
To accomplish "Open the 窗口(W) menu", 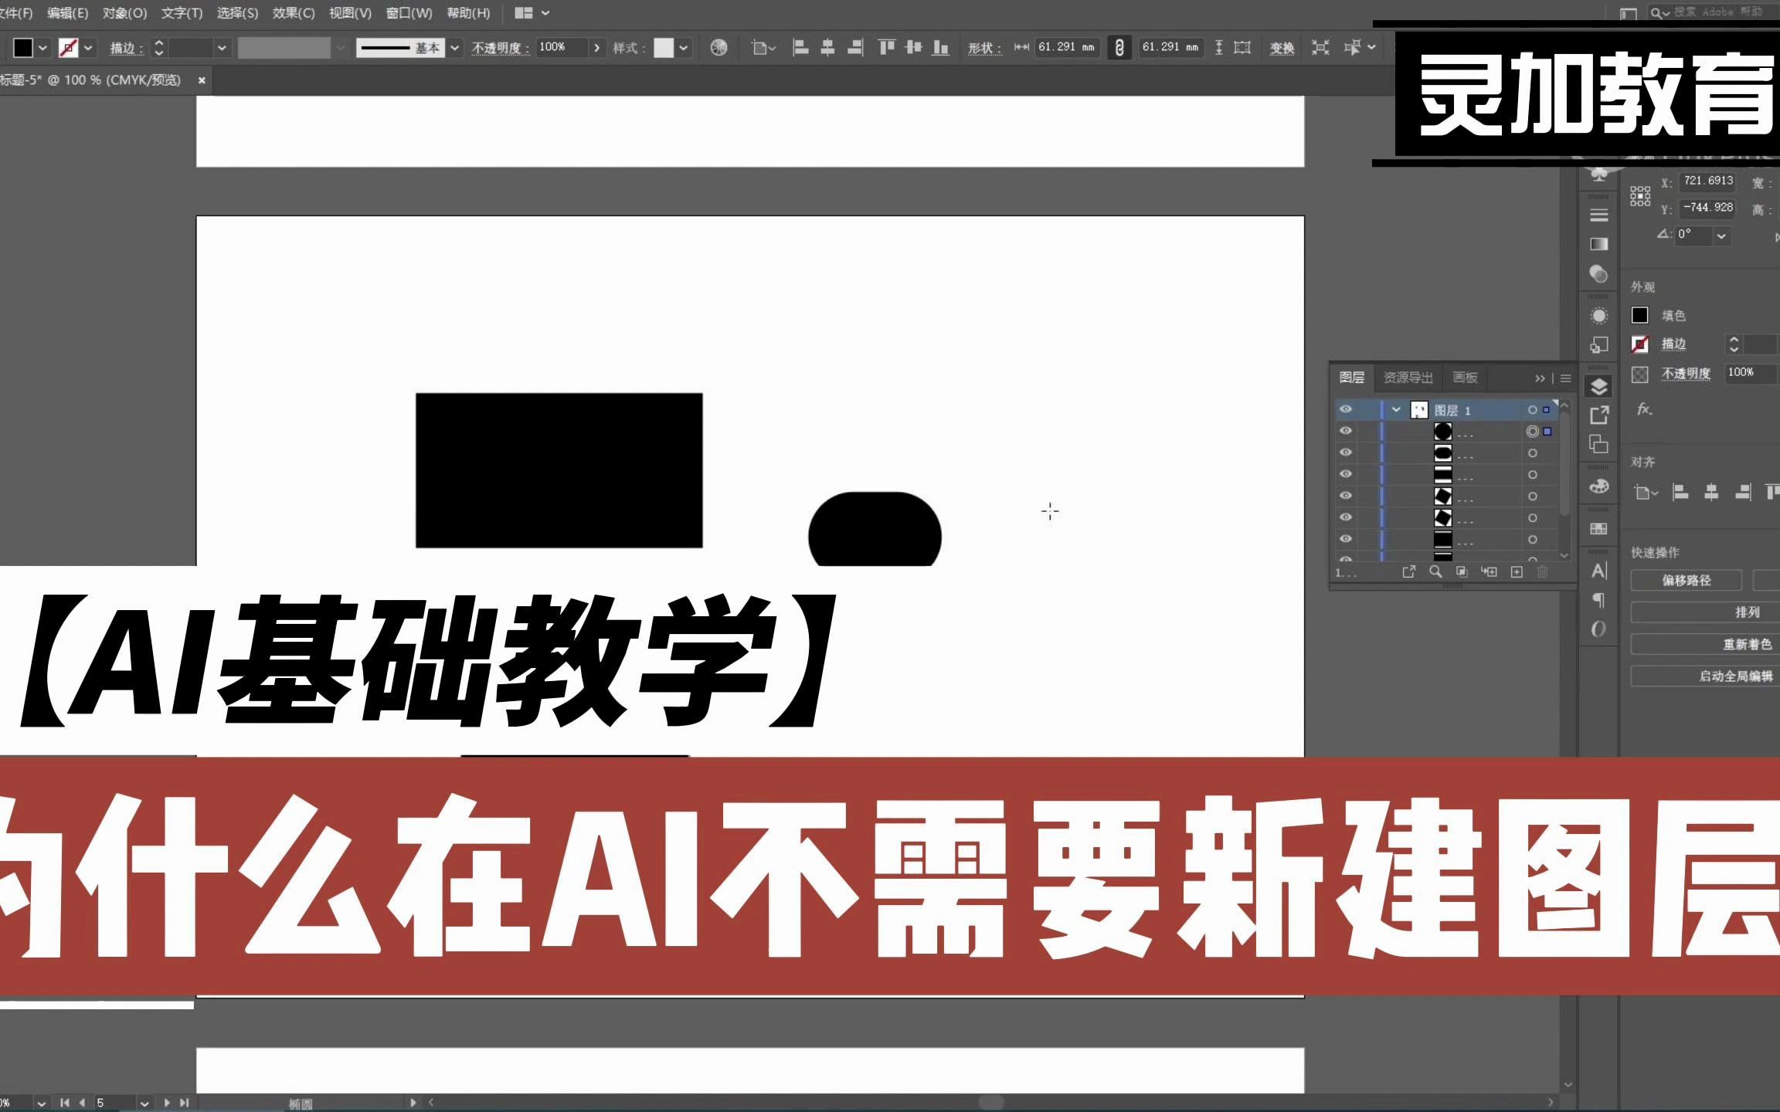I will click(x=409, y=13).
